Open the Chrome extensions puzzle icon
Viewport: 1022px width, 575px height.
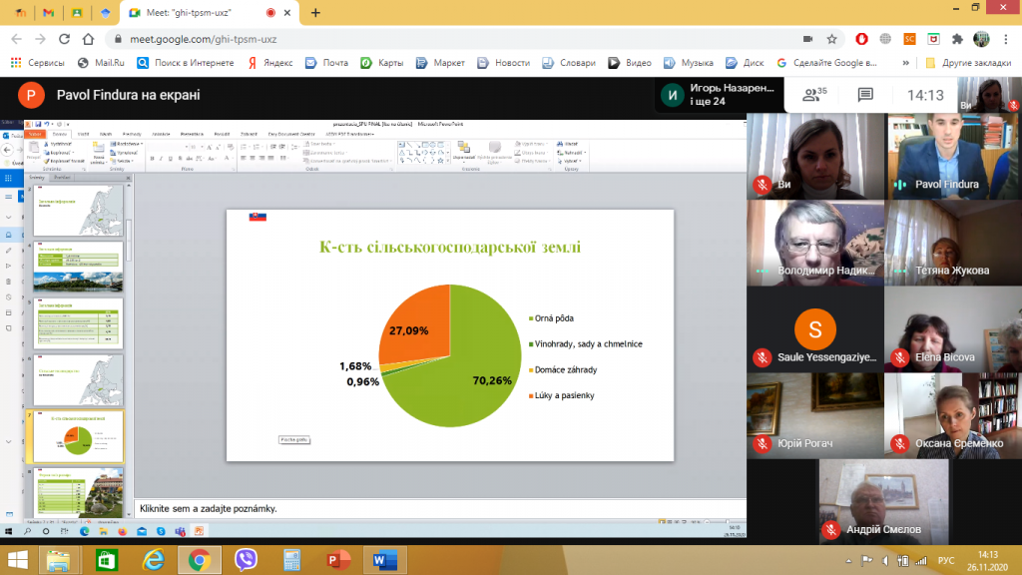point(957,39)
